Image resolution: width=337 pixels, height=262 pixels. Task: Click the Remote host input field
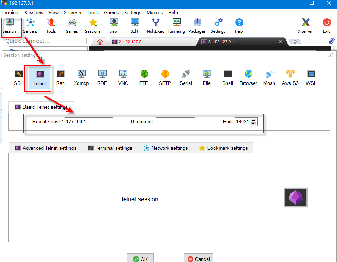(89, 121)
